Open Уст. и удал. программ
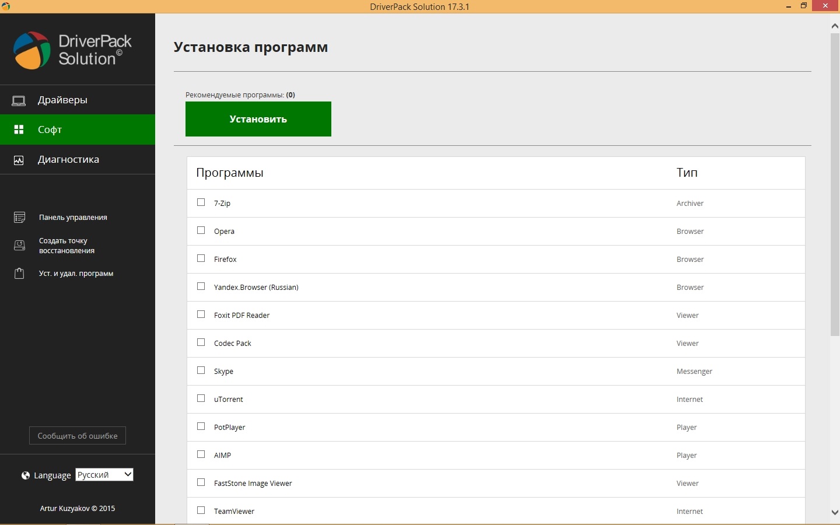Image resolution: width=840 pixels, height=525 pixels. pos(76,274)
